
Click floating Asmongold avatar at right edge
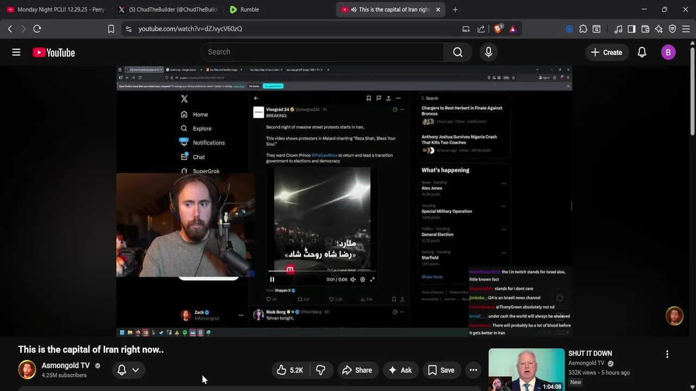pos(674,316)
